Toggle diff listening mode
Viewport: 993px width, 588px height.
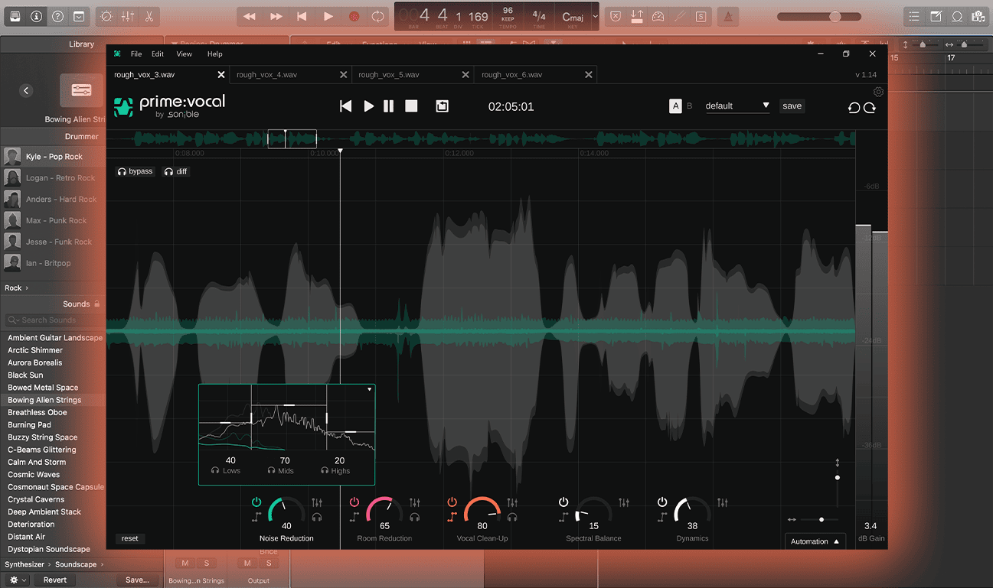tap(175, 171)
